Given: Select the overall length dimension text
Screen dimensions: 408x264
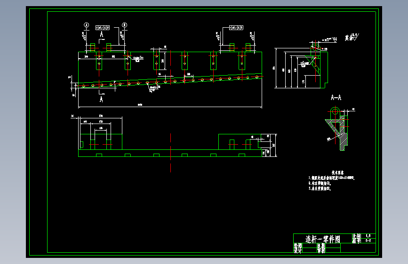Looking at the screenshot, I should 140,105.
